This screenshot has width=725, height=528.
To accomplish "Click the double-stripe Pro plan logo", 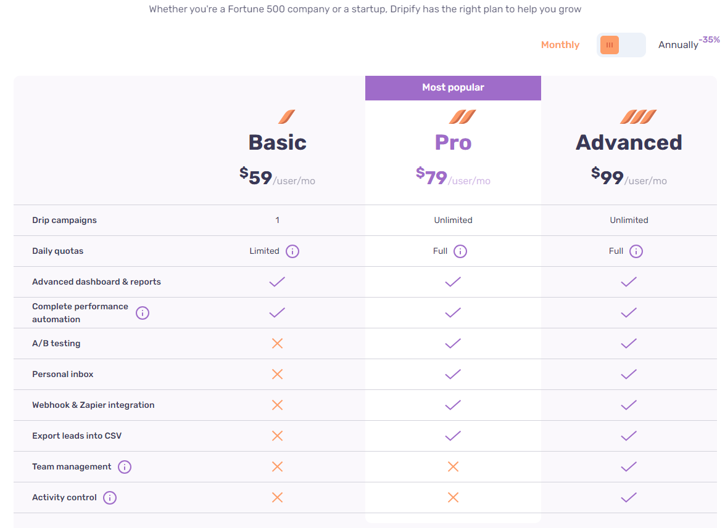I will (x=462, y=116).
